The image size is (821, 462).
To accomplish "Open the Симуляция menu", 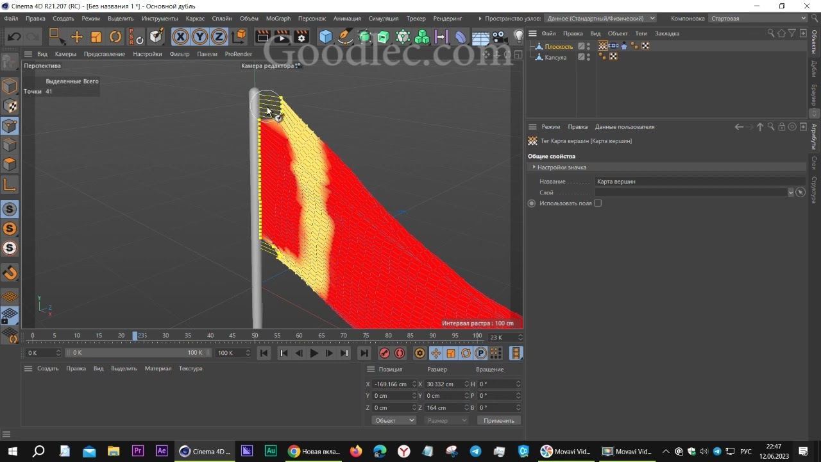I will [x=384, y=19].
